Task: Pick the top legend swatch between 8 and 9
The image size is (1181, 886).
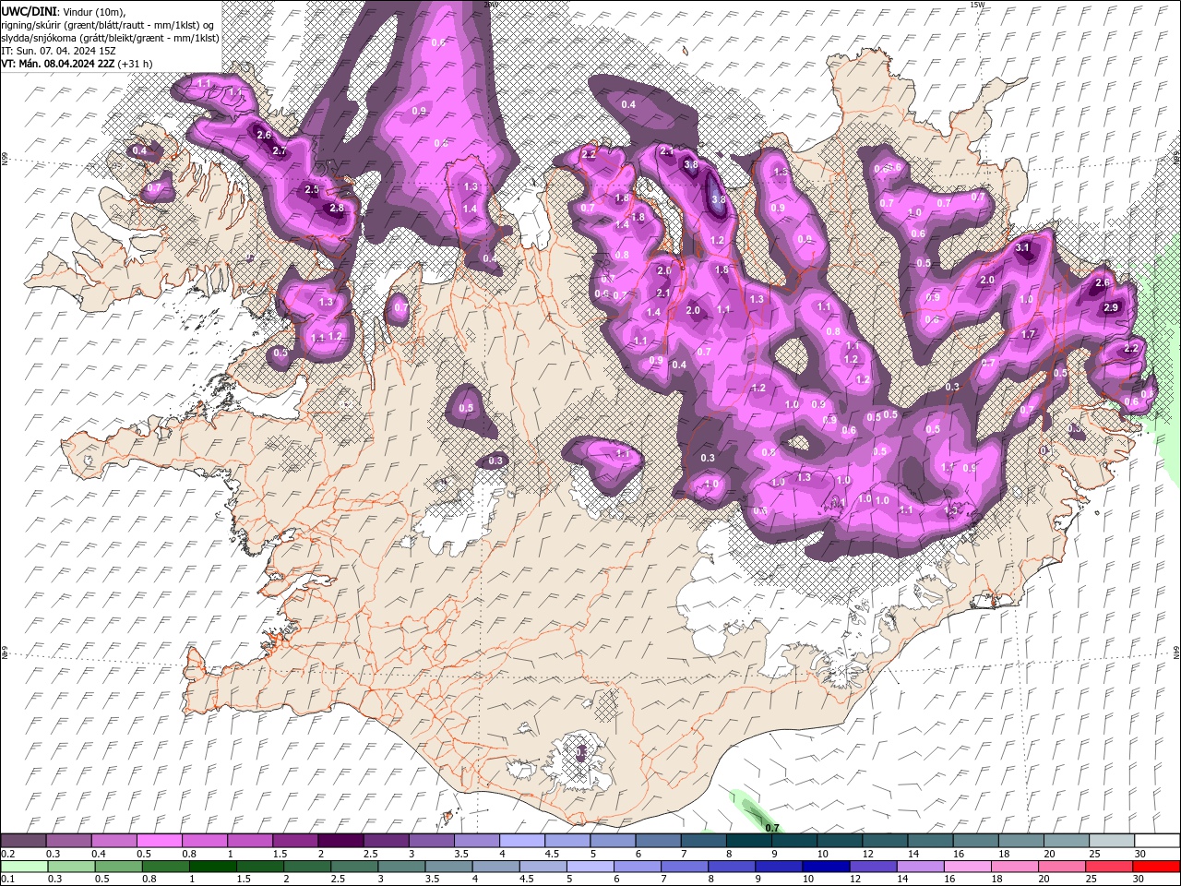Action: [x=749, y=841]
